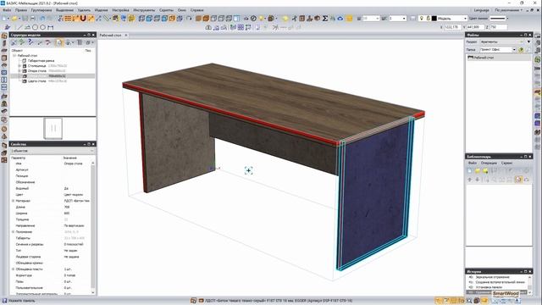Expand the Столешница tree node
The width and height of the screenshot is (542, 305).
[x=19, y=66]
